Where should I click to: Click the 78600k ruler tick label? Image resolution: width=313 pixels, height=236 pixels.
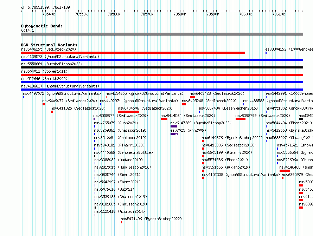tap(245, 14)
